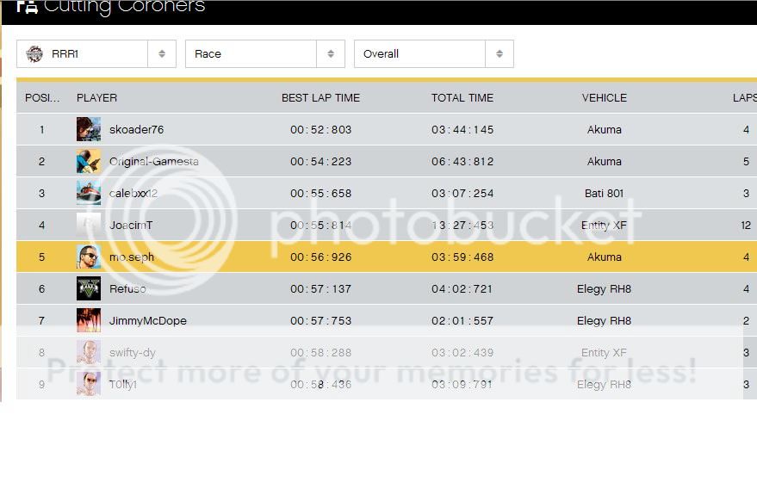Click the T0lly1 player name

coord(123,385)
